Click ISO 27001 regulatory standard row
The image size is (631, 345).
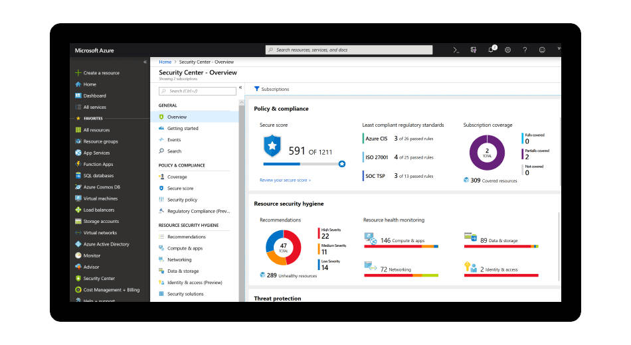399,157
